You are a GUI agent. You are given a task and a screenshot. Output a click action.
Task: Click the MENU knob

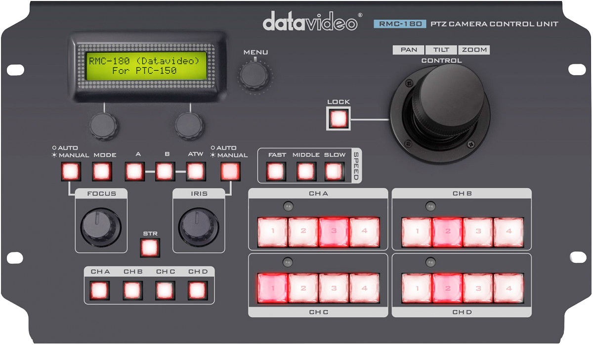coord(254,75)
